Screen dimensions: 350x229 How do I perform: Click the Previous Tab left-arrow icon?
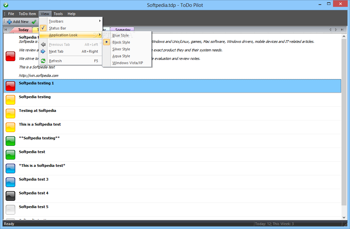(x=43, y=44)
